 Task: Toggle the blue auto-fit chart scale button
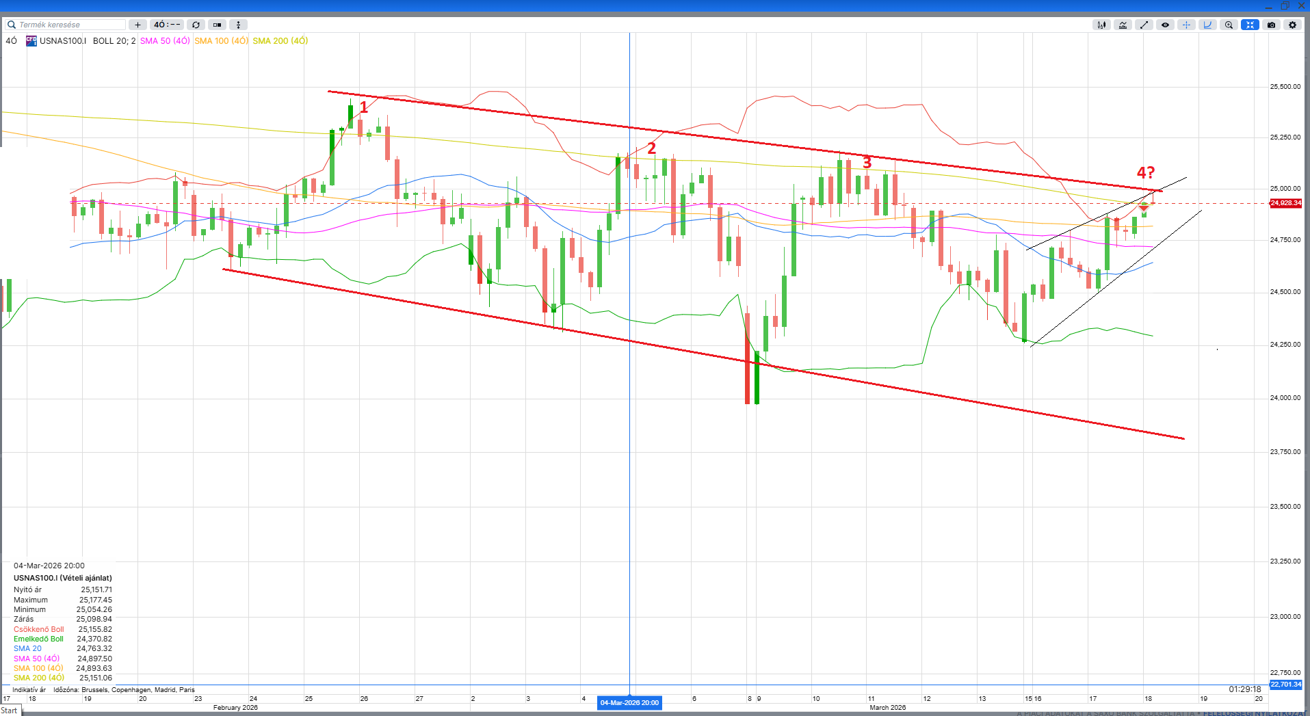[x=1250, y=25]
